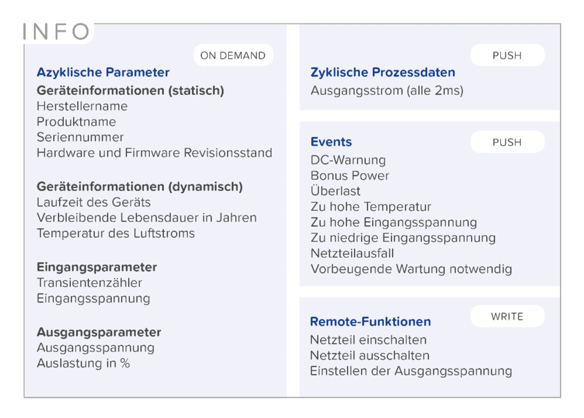The width and height of the screenshot is (584, 418).
Task: Select the Herstellername entry
Action: coord(82,106)
